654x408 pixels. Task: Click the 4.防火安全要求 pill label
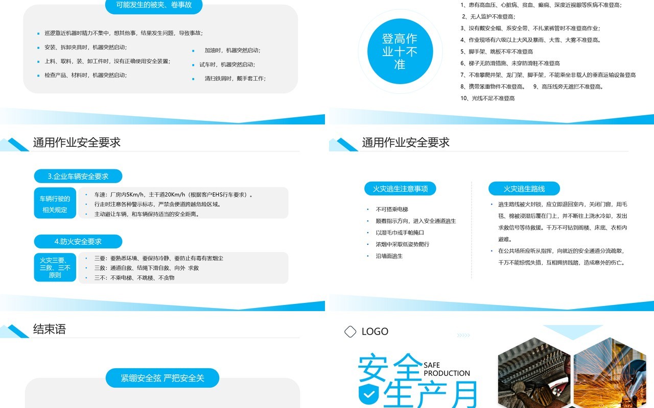pos(78,241)
